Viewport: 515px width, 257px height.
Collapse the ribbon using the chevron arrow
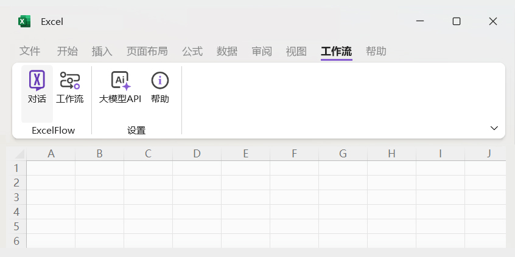click(494, 128)
